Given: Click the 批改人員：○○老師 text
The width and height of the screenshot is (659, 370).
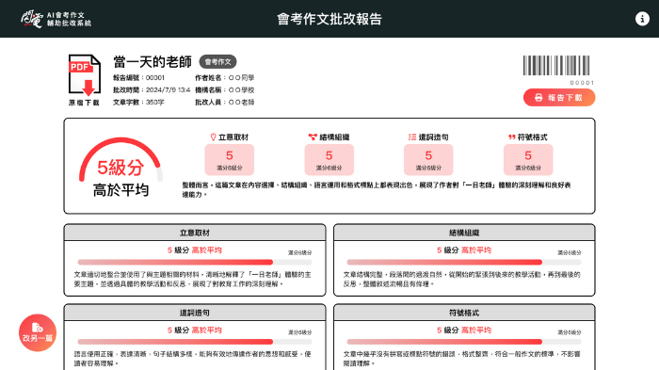Looking at the screenshot, I should click(224, 103).
